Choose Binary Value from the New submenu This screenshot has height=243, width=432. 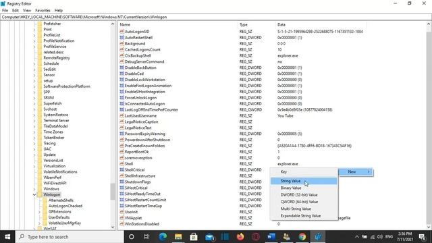[x=304, y=188]
